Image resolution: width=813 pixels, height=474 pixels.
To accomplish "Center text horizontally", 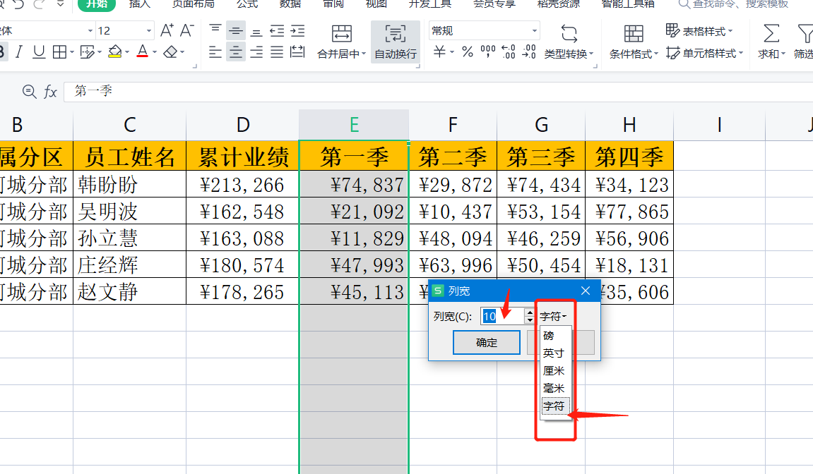I will pyautogui.click(x=236, y=51).
